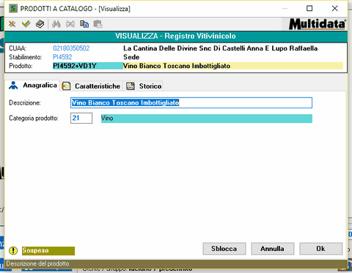The image size is (352, 273).
Task: Click the orange X cancel toolbar icon
Action: click(x=12, y=24)
